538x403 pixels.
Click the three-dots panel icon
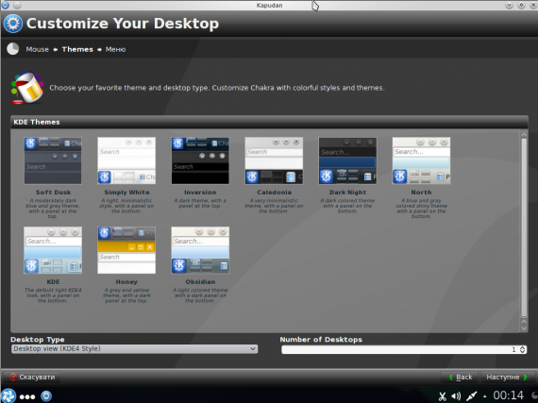[27, 396]
